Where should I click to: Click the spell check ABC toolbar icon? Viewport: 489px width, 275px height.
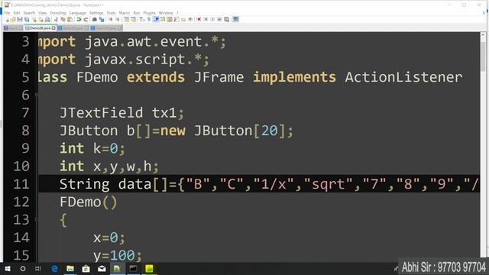(x=236, y=20)
